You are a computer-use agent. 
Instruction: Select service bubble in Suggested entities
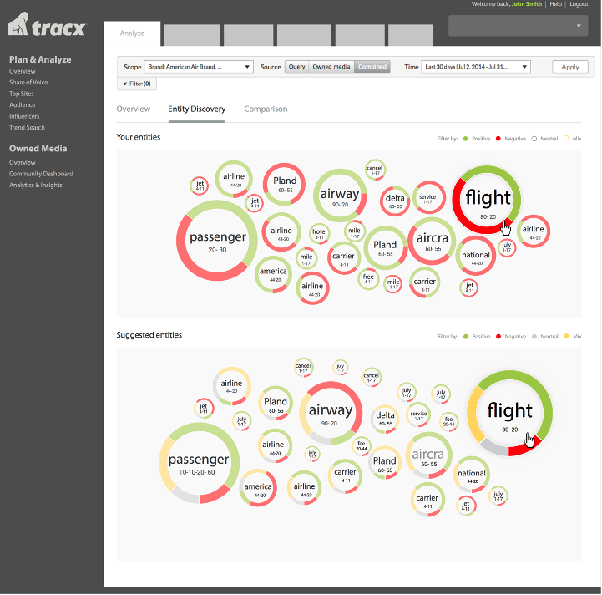[418, 414]
